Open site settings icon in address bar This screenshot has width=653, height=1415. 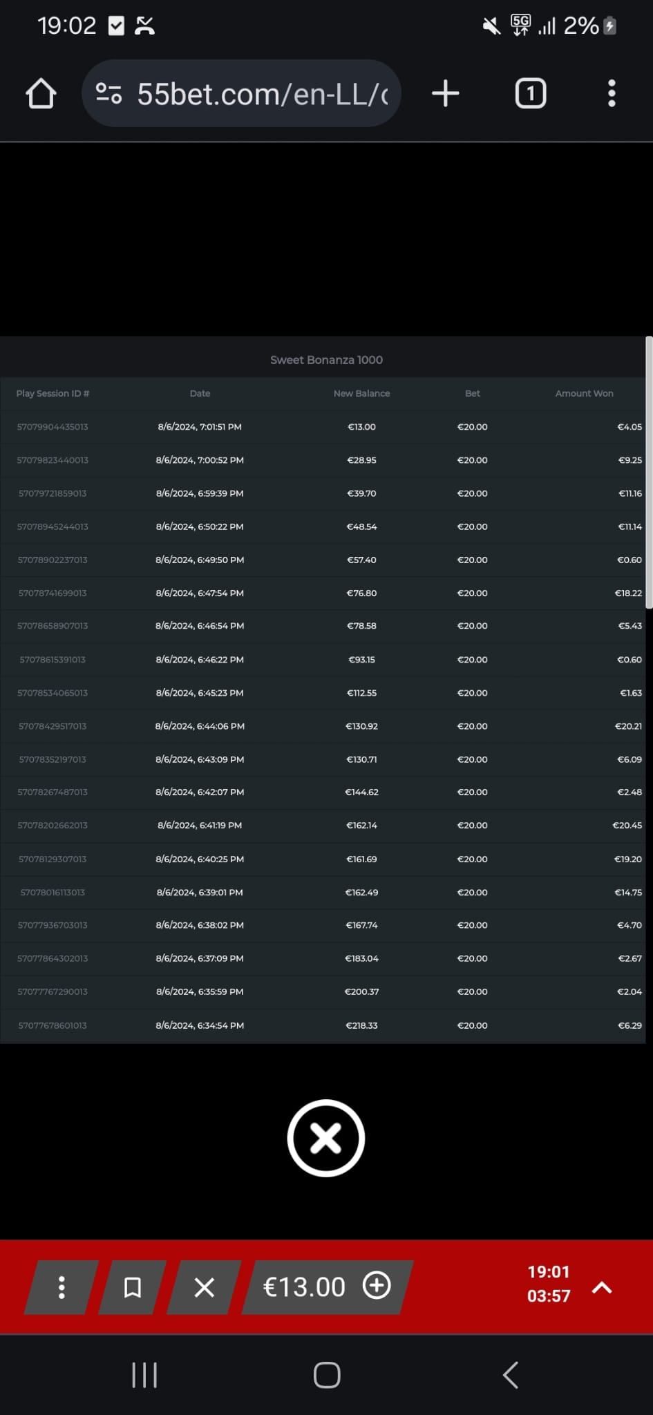(x=108, y=93)
